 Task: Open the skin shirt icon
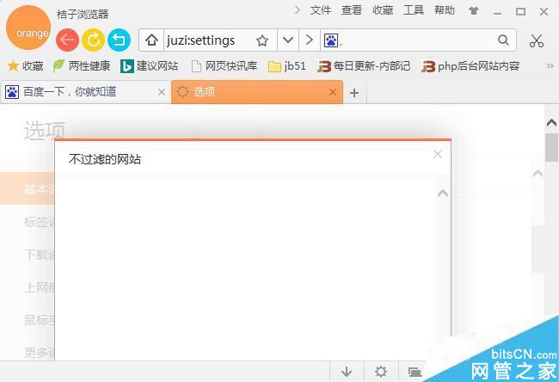tap(474, 11)
